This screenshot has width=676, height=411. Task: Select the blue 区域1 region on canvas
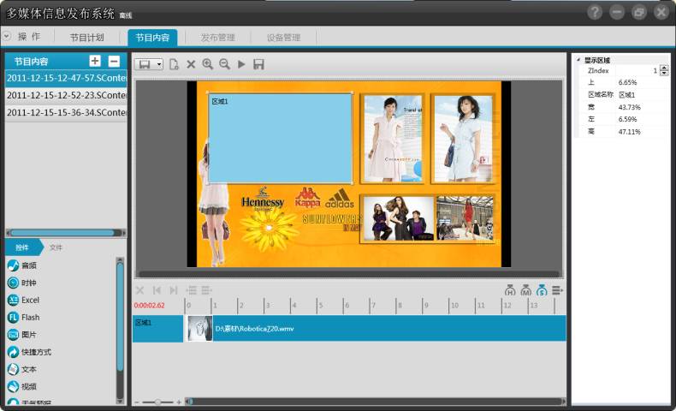tap(280, 138)
